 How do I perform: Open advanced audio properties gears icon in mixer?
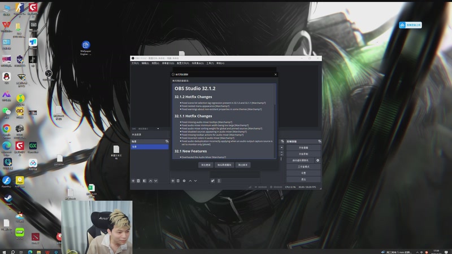pos(213,181)
